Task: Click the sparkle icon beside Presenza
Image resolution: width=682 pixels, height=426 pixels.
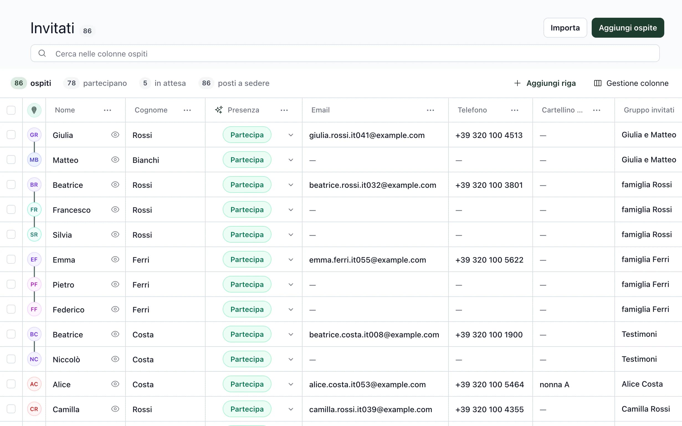Action: click(x=219, y=110)
